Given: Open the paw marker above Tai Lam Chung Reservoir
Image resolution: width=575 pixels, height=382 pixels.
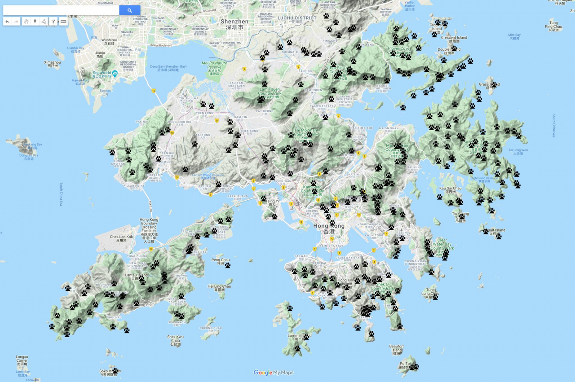Looking at the screenshot, I should pos(185,169).
